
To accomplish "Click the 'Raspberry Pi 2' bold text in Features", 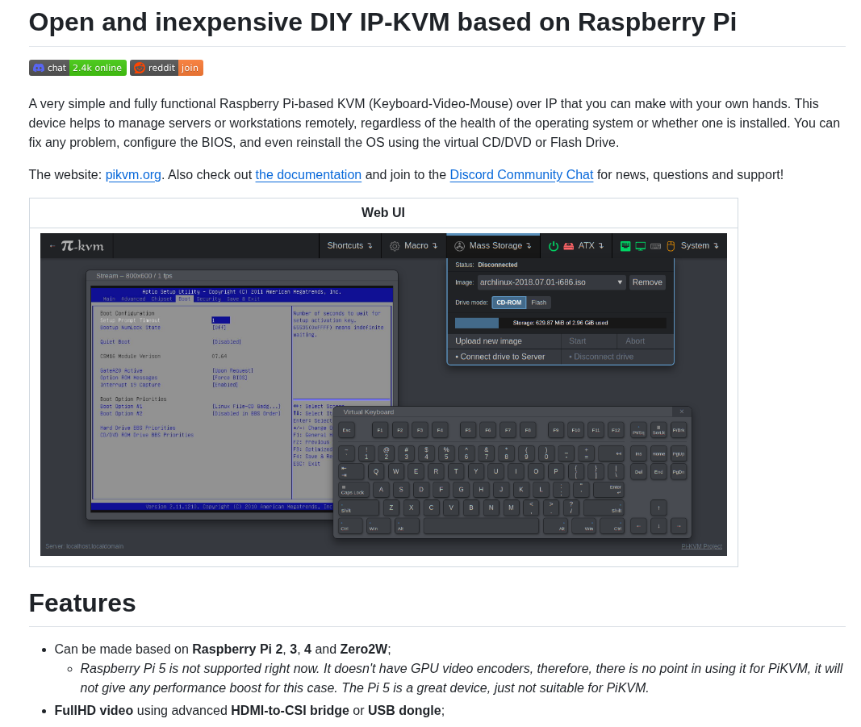I will tap(237, 649).
